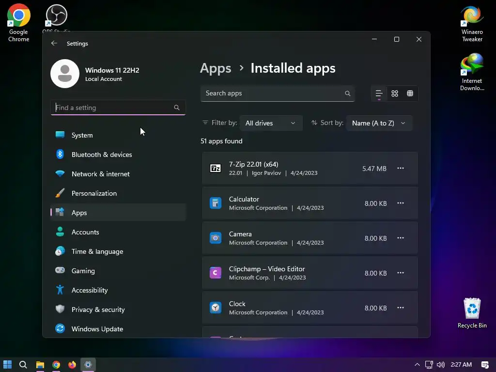Click the Clipchamp app icon
Image resolution: width=496 pixels, height=372 pixels.
216,273
